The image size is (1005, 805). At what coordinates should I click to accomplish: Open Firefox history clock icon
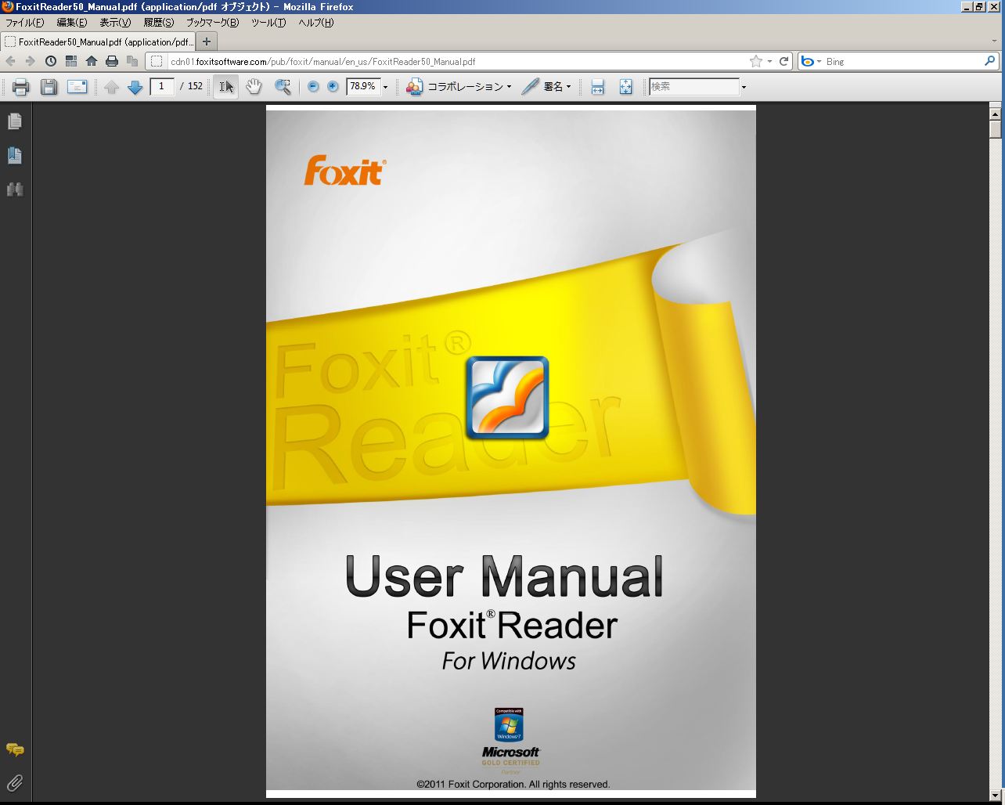[51, 61]
